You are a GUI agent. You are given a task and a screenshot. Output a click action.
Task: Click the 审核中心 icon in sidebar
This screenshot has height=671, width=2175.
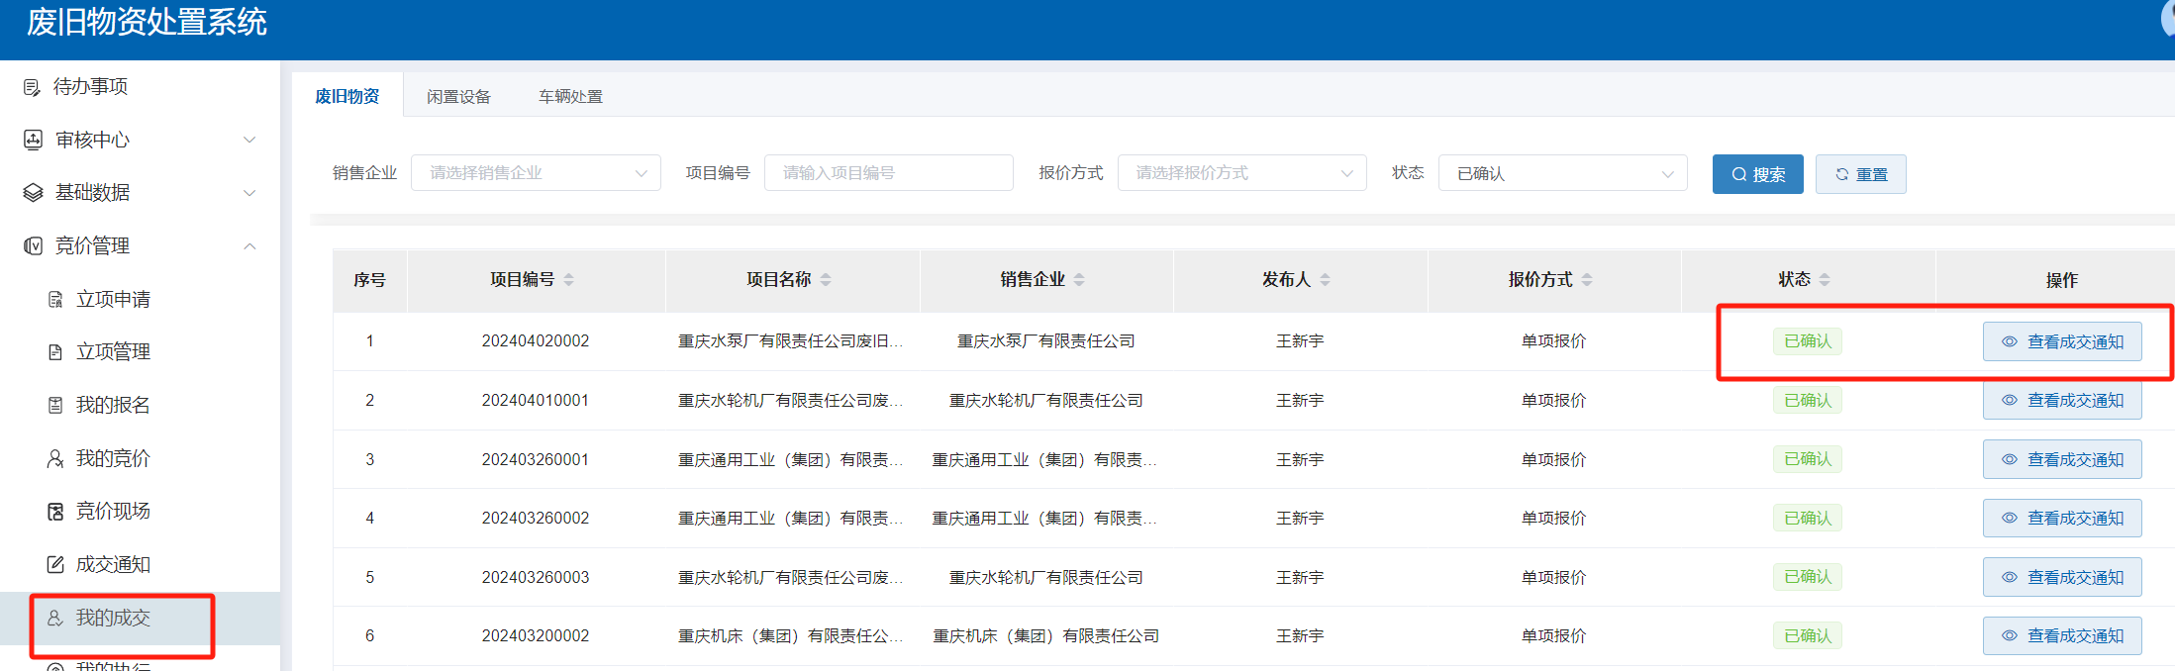tap(33, 140)
